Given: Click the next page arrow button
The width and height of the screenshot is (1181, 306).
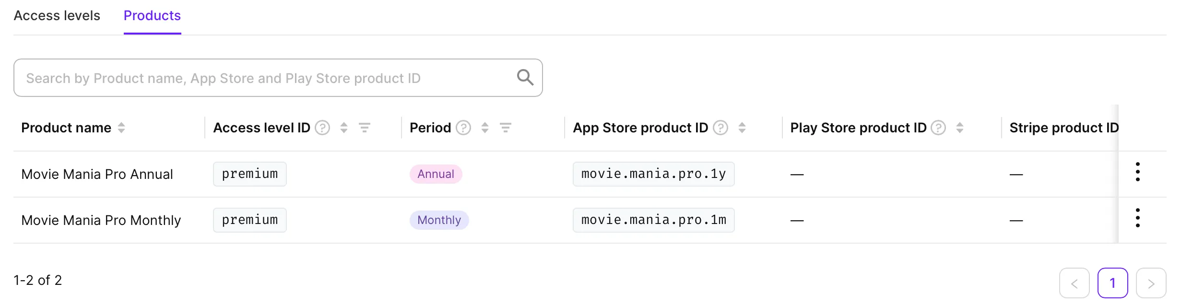Looking at the screenshot, I should (1151, 283).
